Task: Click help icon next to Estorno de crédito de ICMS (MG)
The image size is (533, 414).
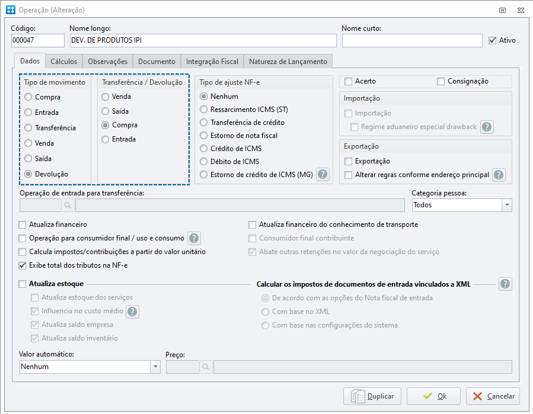Action: click(x=323, y=175)
